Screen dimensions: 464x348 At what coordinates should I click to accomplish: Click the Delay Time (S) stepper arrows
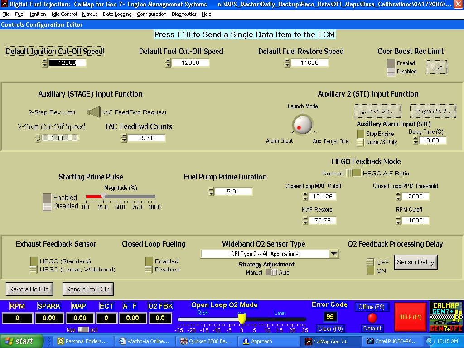416,140
